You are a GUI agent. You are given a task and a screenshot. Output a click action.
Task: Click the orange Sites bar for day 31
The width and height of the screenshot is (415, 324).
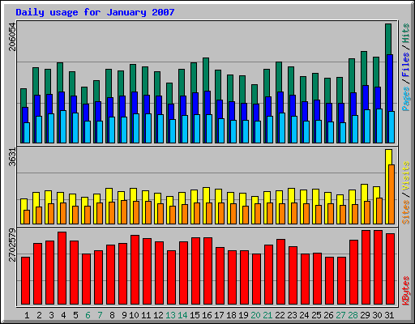coord(391,194)
